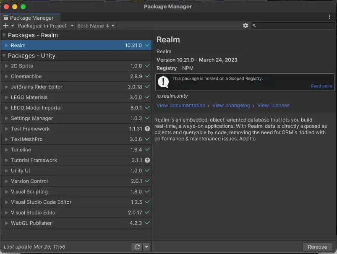This screenshot has width=337, height=254.
Task: Add a package using the plus icon
Action: point(6,26)
